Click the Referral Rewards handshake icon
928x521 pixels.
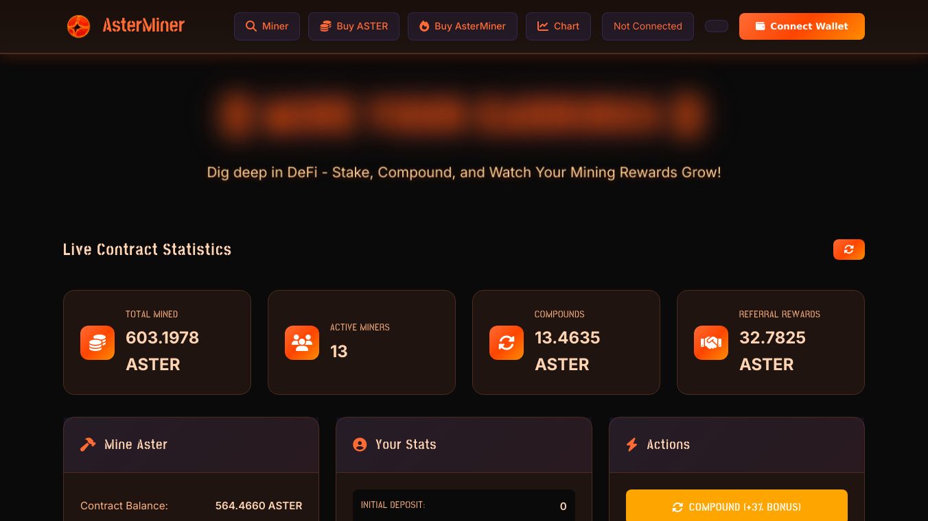coord(711,343)
